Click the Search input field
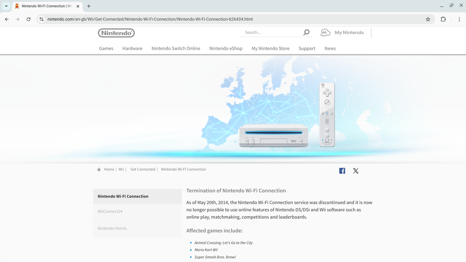The width and height of the screenshot is (466, 262). coord(271,32)
